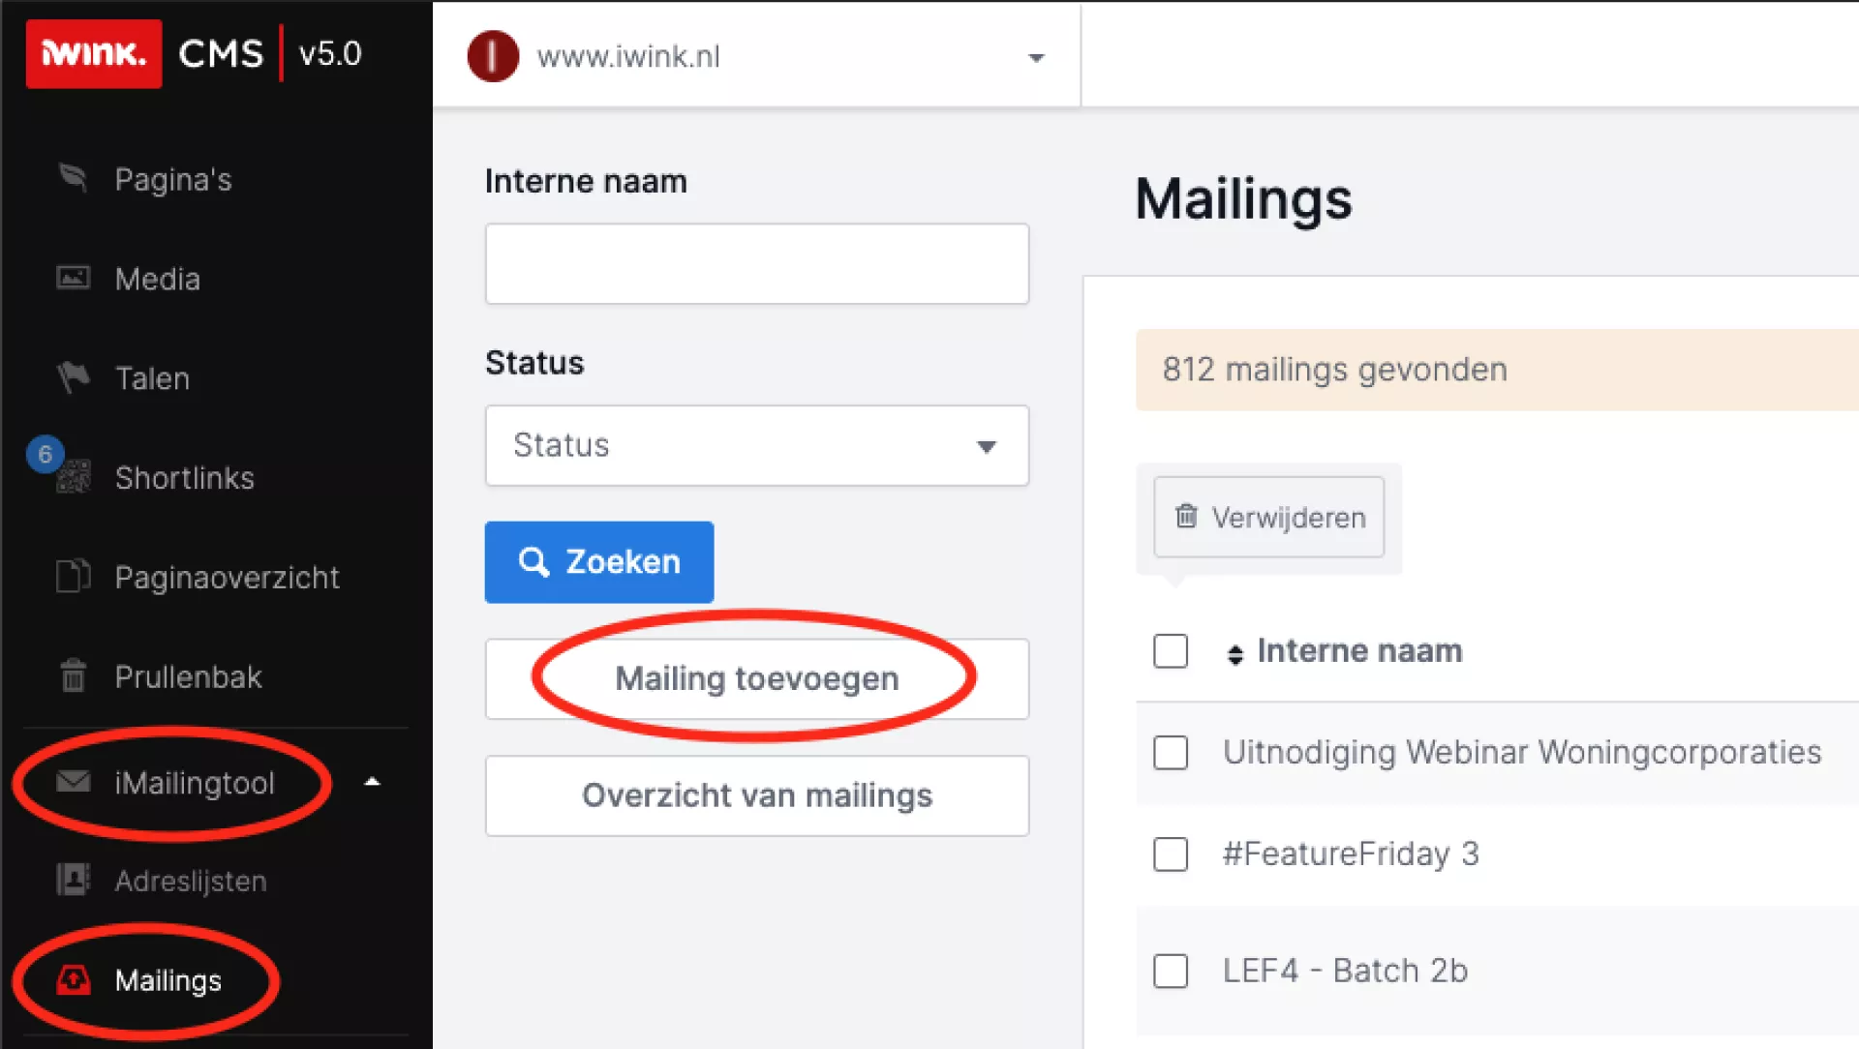Open the Mailings menu item
The width and height of the screenshot is (1859, 1049).
[168, 980]
